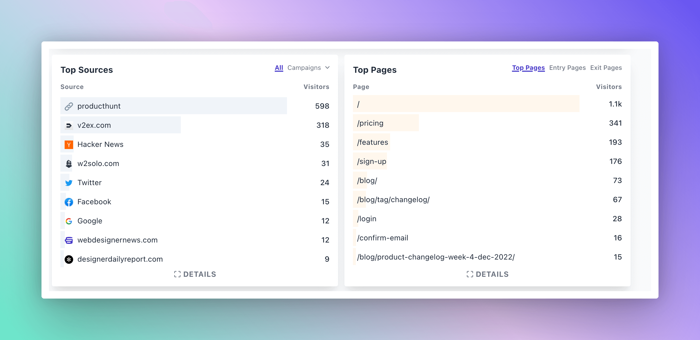Filter by the Facebook source

pyautogui.click(x=94, y=202)
